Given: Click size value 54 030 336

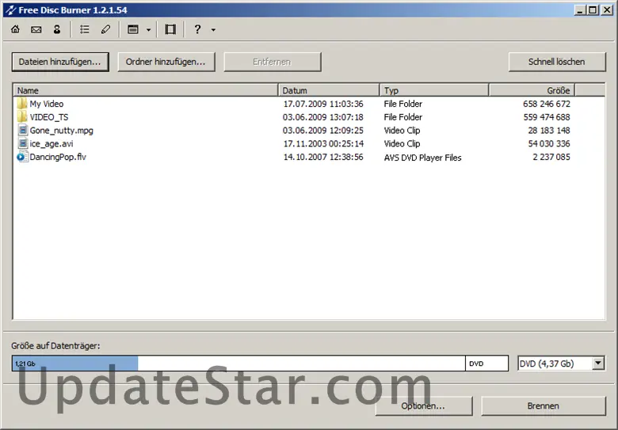Looking at the screenshot, I should coord(549,143).
